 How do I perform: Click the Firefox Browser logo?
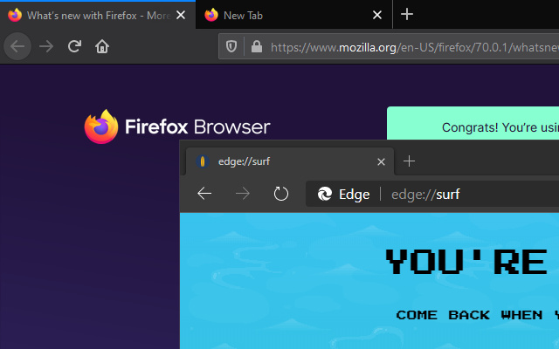pyautogui.click(x=177, y=127)
